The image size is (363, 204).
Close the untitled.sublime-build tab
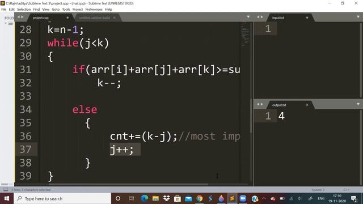pyautogui.click(x=115, y=18)
